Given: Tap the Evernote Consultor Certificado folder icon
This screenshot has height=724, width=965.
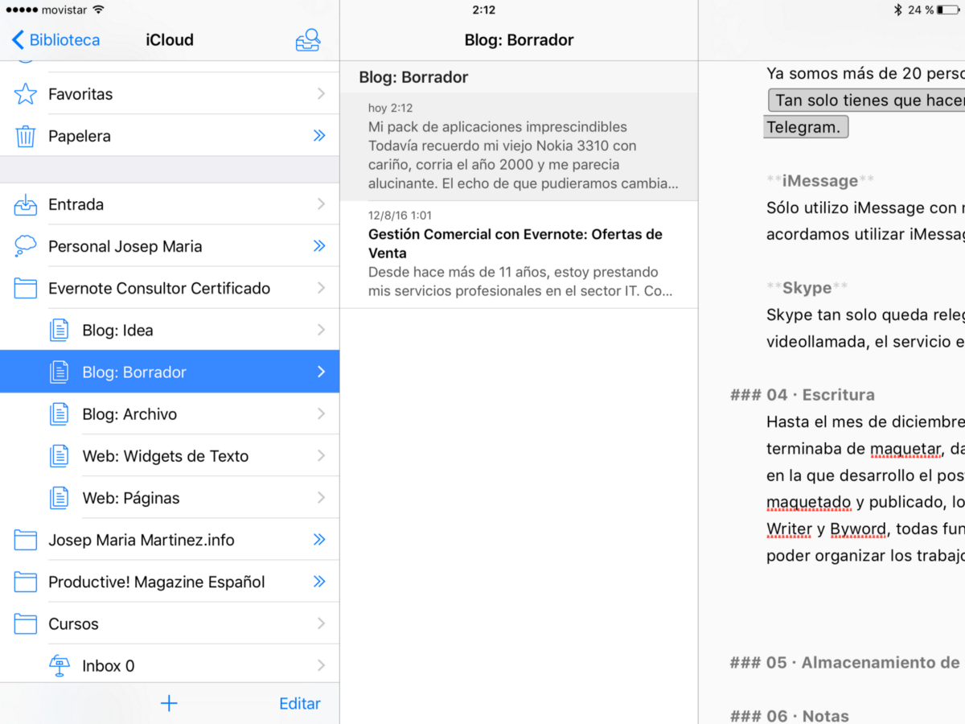Looking at the screenshot, I should (x=26, y=288).
